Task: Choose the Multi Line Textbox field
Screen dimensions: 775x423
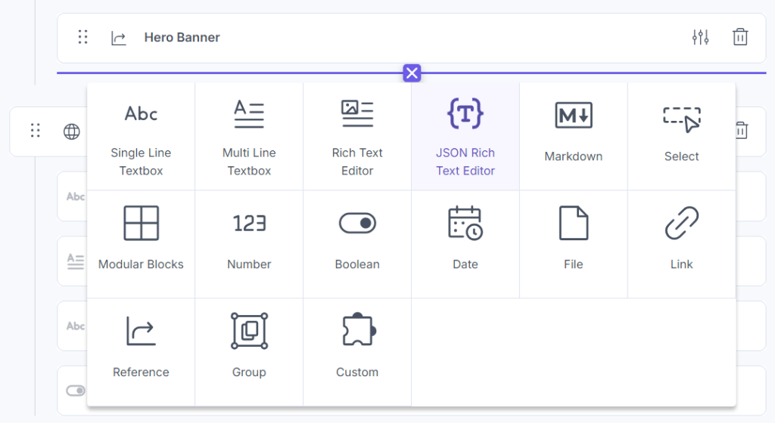Action: pyautogui.click(x=249, y=137)
